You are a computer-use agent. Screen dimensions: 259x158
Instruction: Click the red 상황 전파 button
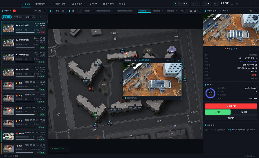point(231,106)
